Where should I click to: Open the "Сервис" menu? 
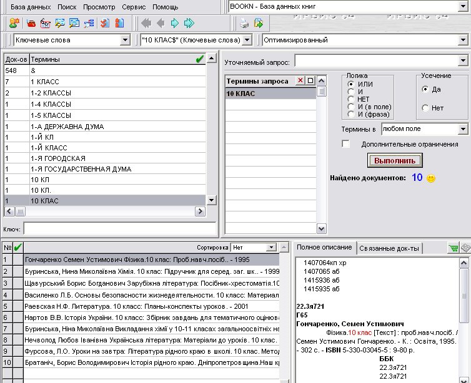(x=134, y=7)
